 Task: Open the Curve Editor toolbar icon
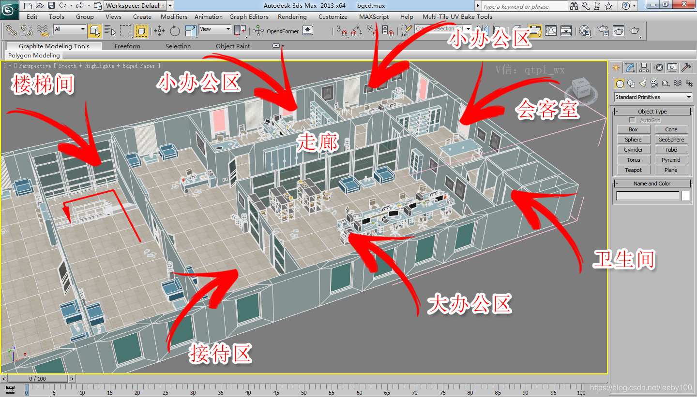point(551,31)
